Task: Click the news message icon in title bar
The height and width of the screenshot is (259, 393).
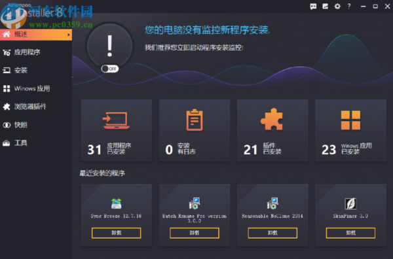Action: pos(326,7)
